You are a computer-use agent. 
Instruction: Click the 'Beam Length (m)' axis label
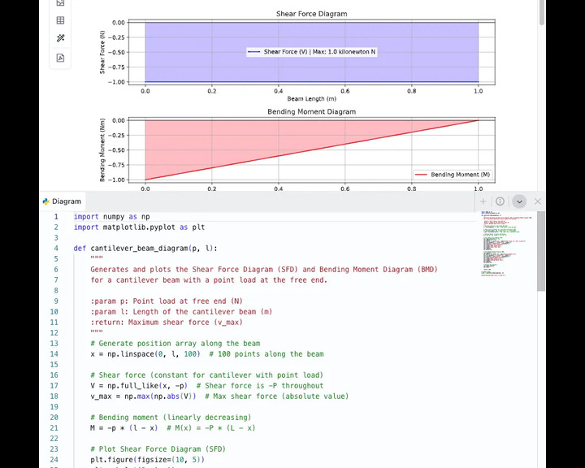pos(311,99)
